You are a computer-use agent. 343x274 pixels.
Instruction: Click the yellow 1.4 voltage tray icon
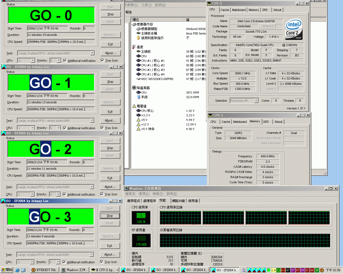click(x=273, y=270)
